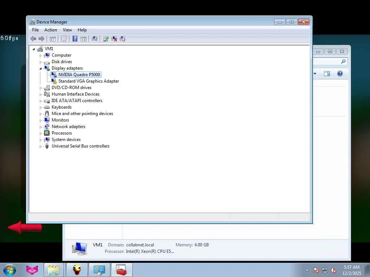Click the Back arrow in Device Manager toolbar

coord(33,39)
